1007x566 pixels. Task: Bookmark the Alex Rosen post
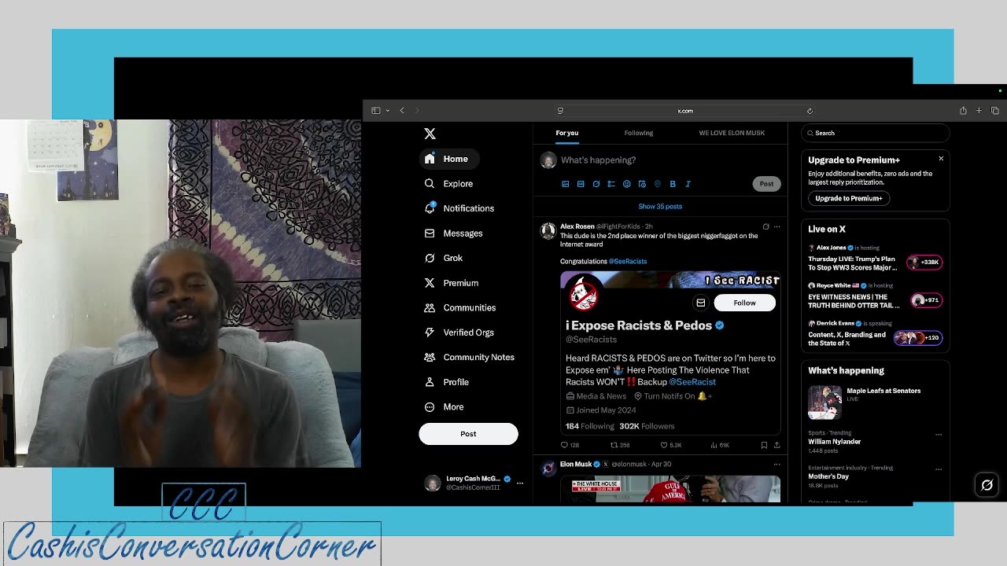pyautogui.click(x=764, y=445)
